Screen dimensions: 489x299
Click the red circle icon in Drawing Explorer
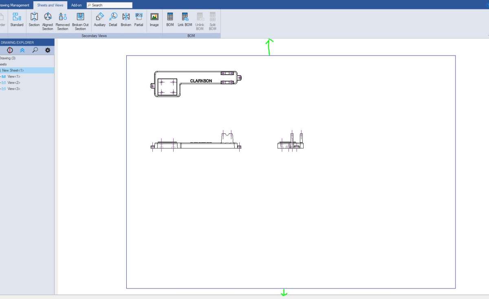point(10,50)
